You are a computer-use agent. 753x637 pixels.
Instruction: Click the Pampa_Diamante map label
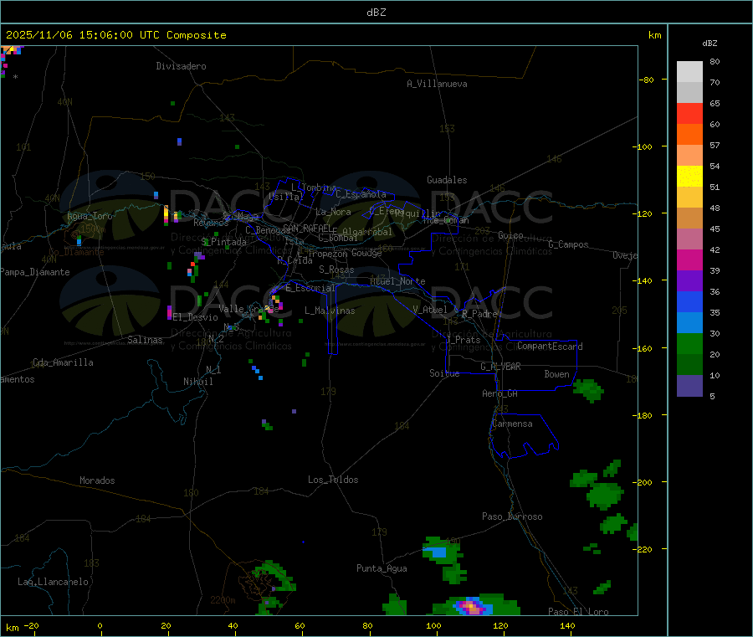click(x=34, y=272)
